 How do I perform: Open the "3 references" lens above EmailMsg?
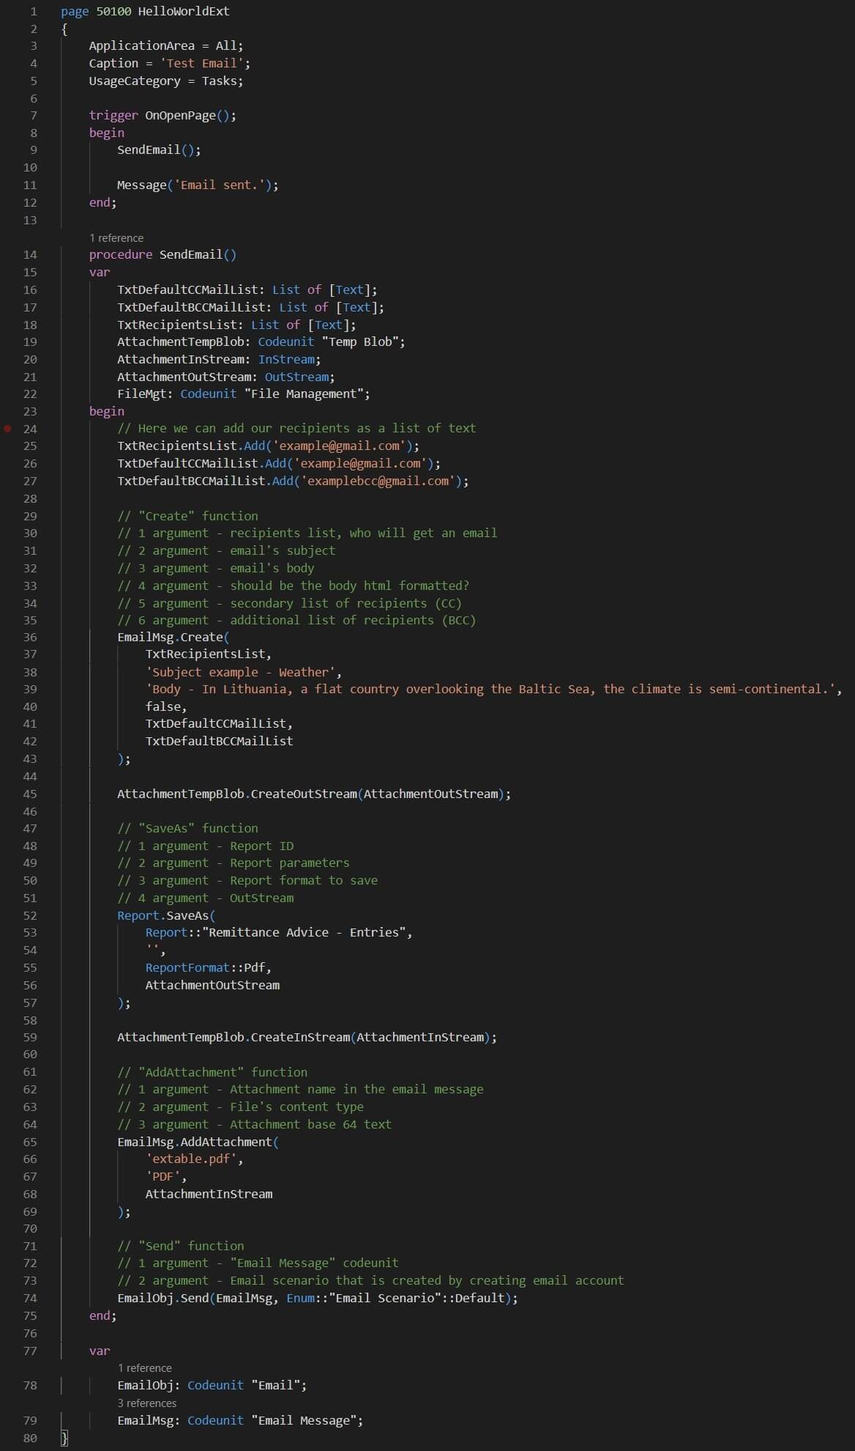tap(147, 1403)
